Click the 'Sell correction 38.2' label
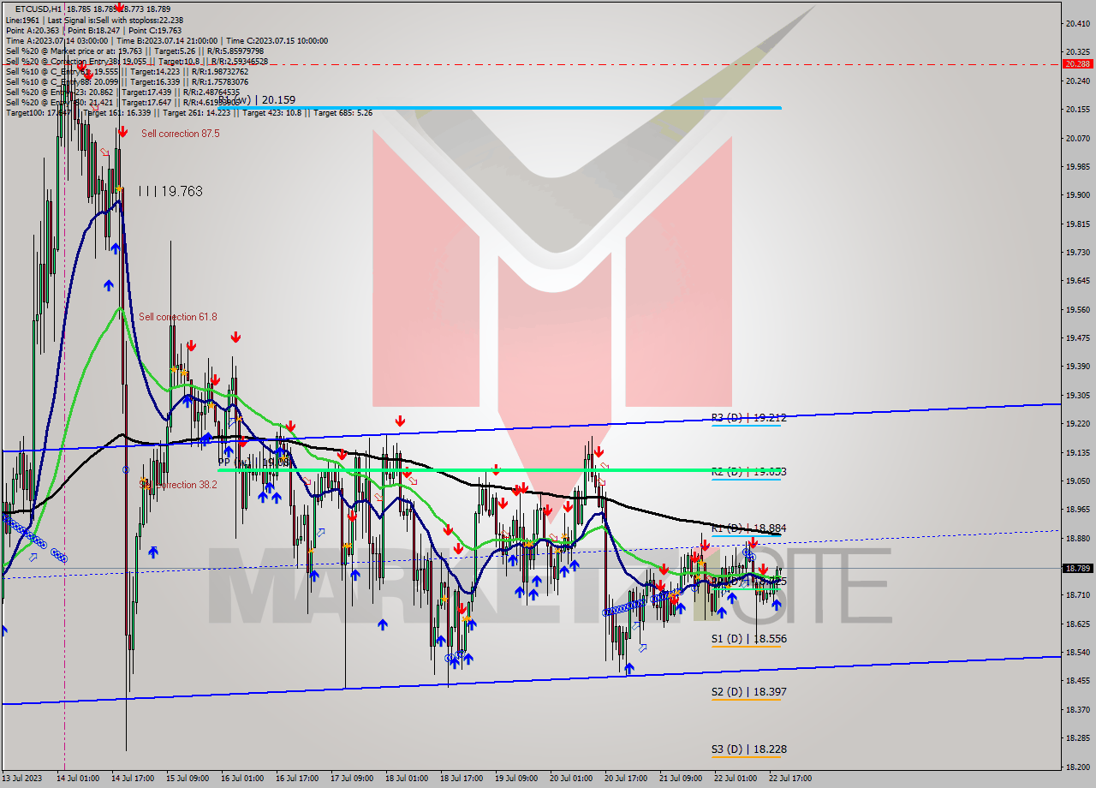This screenshot has height=788, width=1096. (x=179, y=485)
